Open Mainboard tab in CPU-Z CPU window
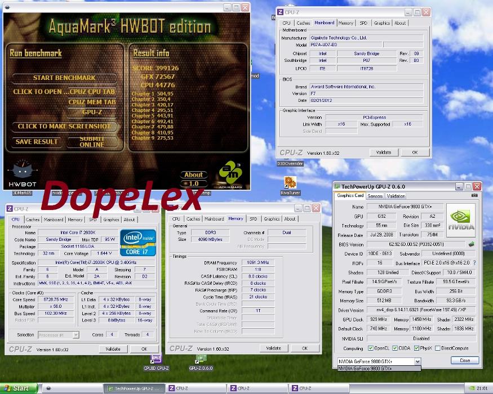The width and height of the screenshot is (493, 394). (x=54, y=220)
